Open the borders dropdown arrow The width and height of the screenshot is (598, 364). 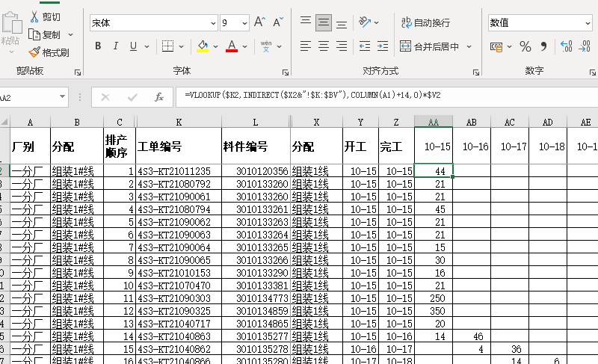click(x=181, y=46)
